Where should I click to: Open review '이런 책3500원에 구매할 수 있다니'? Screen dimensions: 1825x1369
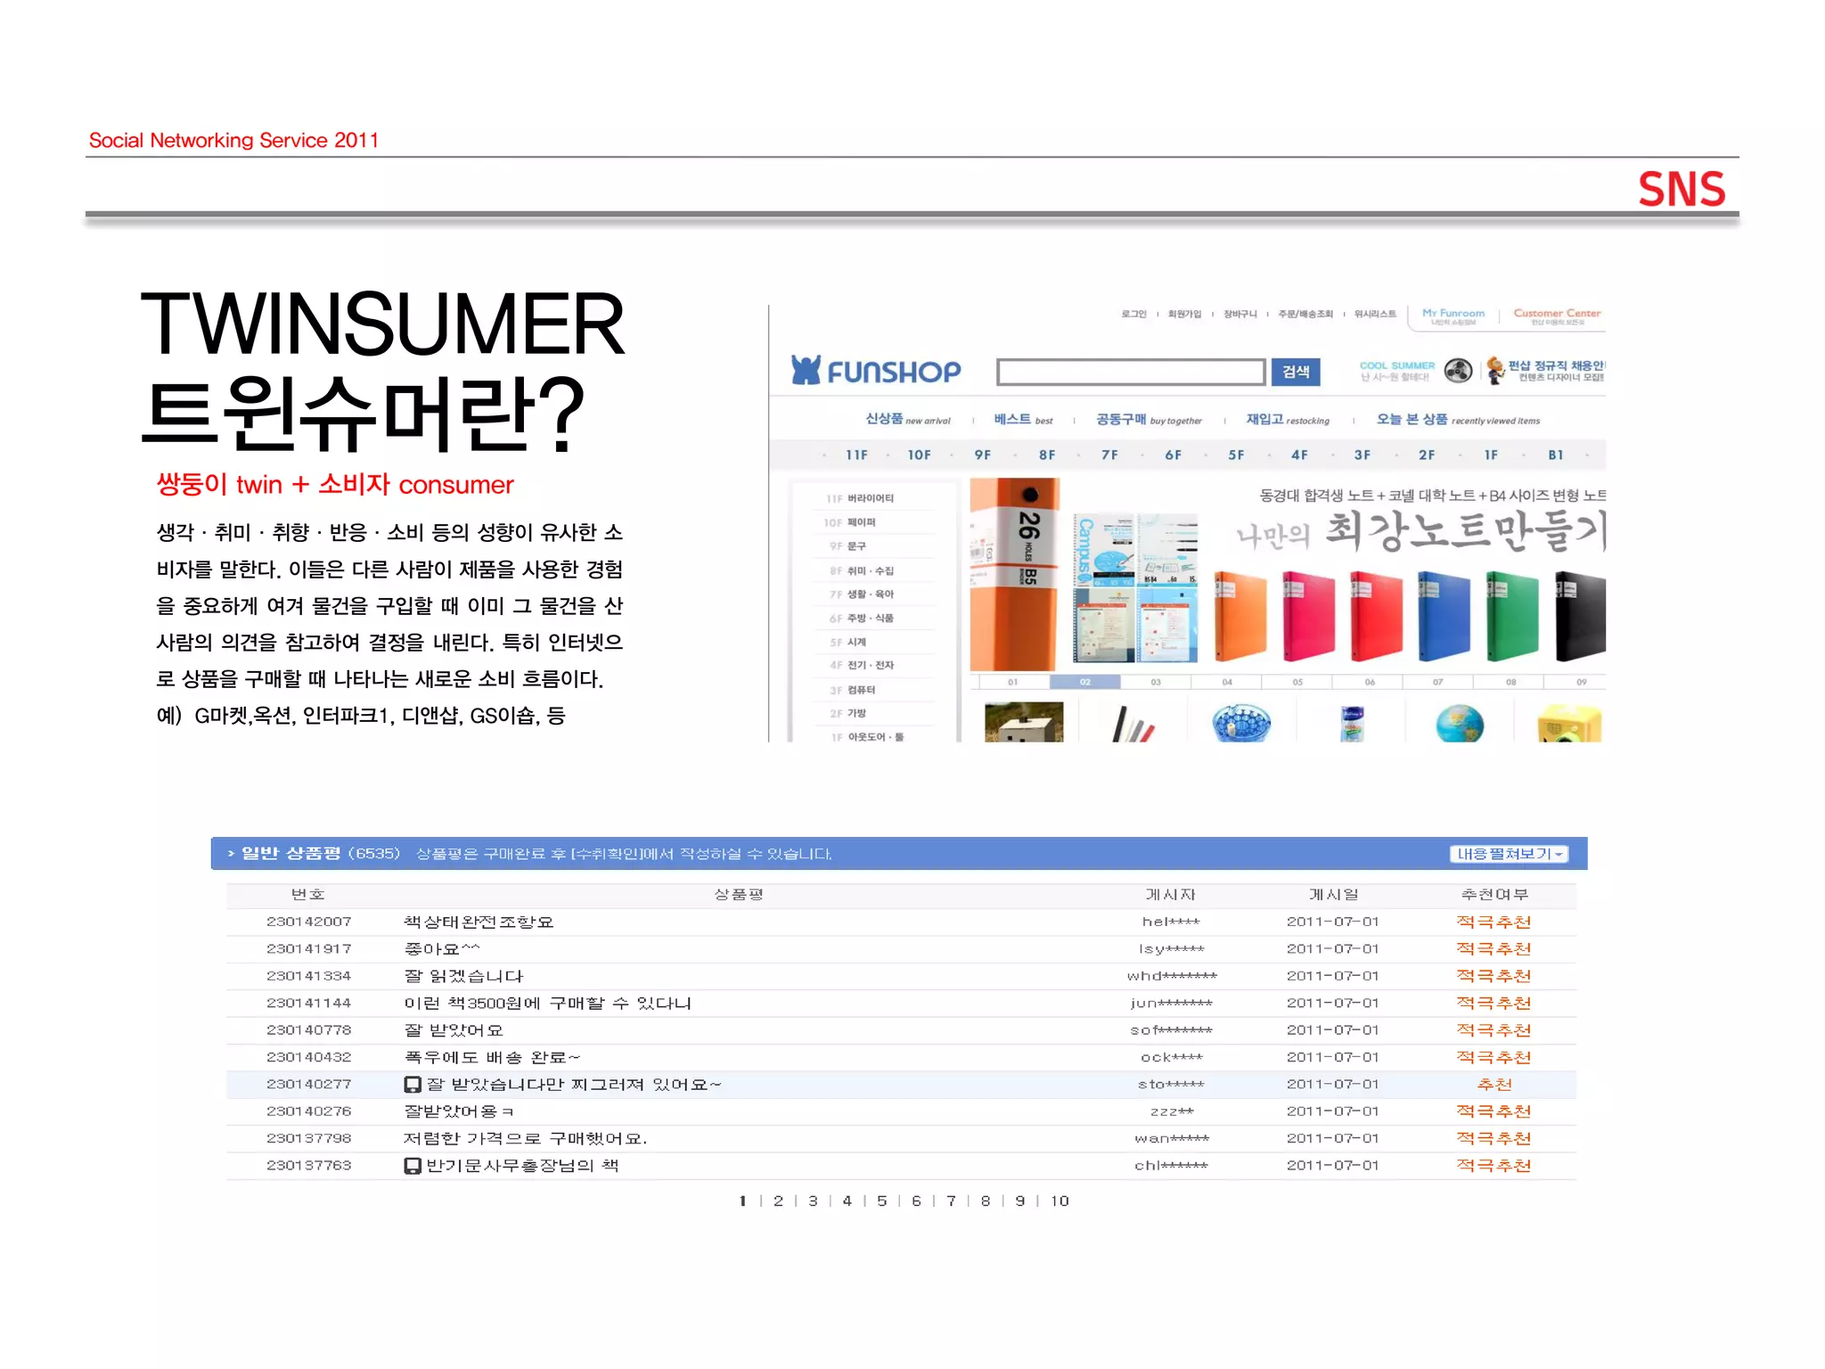(547, 1004)
